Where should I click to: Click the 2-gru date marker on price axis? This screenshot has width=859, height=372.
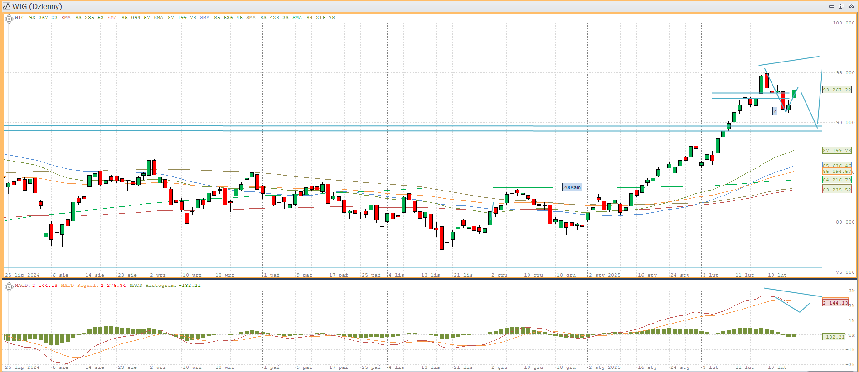pyautogui.click(x=499, y=275)
